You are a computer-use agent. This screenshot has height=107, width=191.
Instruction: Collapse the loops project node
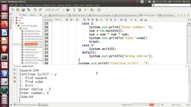click(14, 23)
